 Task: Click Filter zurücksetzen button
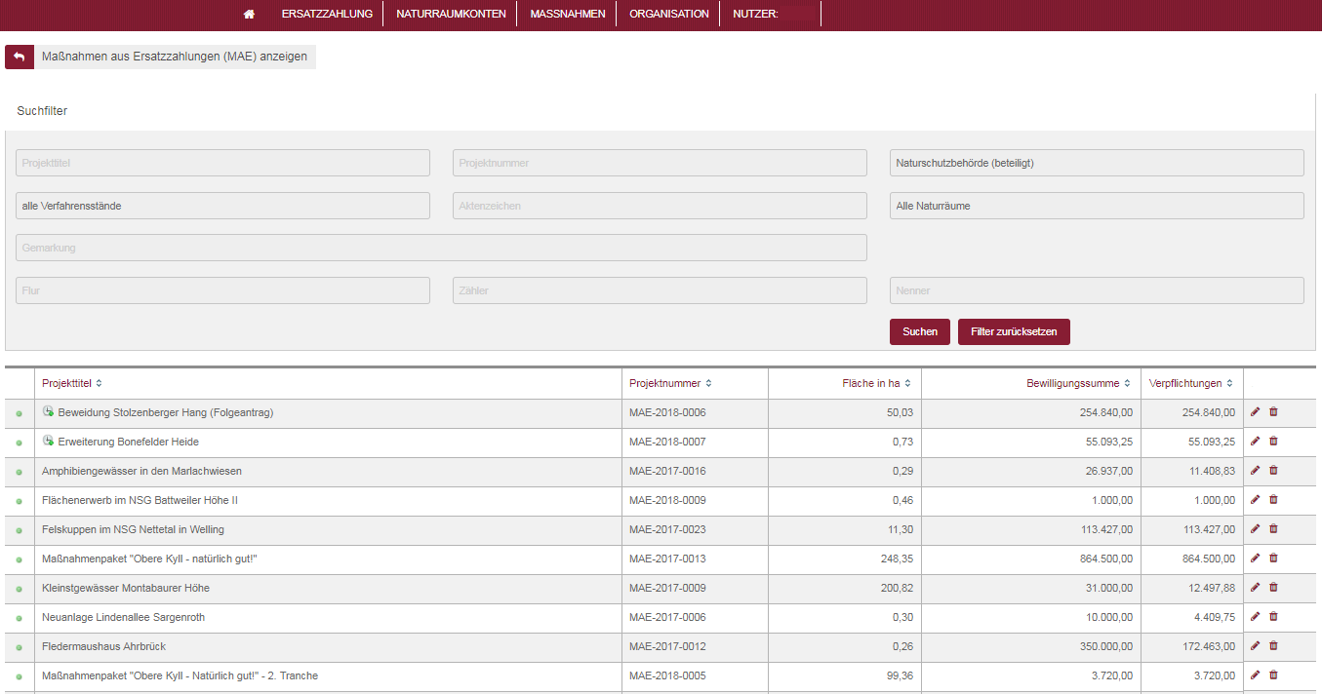[1014, 331]
